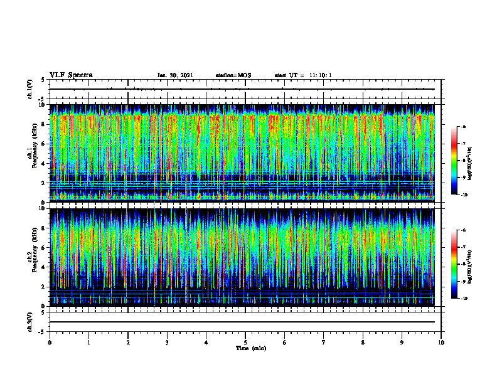Viewport: 497px width, 384px height.
Task: Click inside the ch.1 spectrogram panel
Action: [x=242, y=153]
